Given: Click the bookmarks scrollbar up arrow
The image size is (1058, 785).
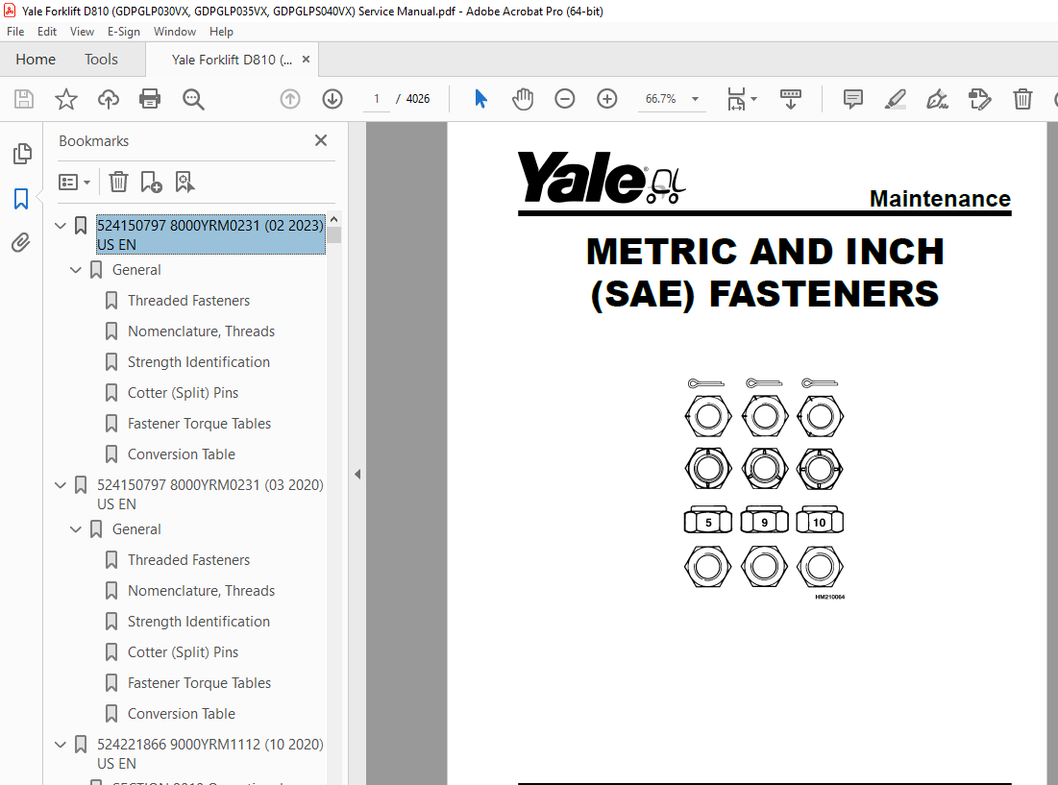Looking at the screenshot, I should 333,220.
